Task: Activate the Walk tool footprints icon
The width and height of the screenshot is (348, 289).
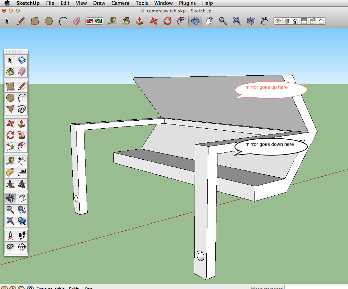Action: pyautogui.click(x=22, y=236)
